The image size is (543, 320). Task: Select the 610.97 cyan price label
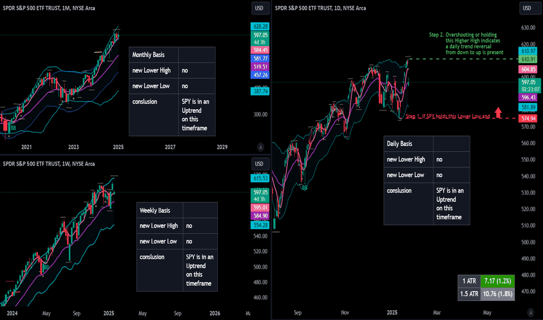528,51
